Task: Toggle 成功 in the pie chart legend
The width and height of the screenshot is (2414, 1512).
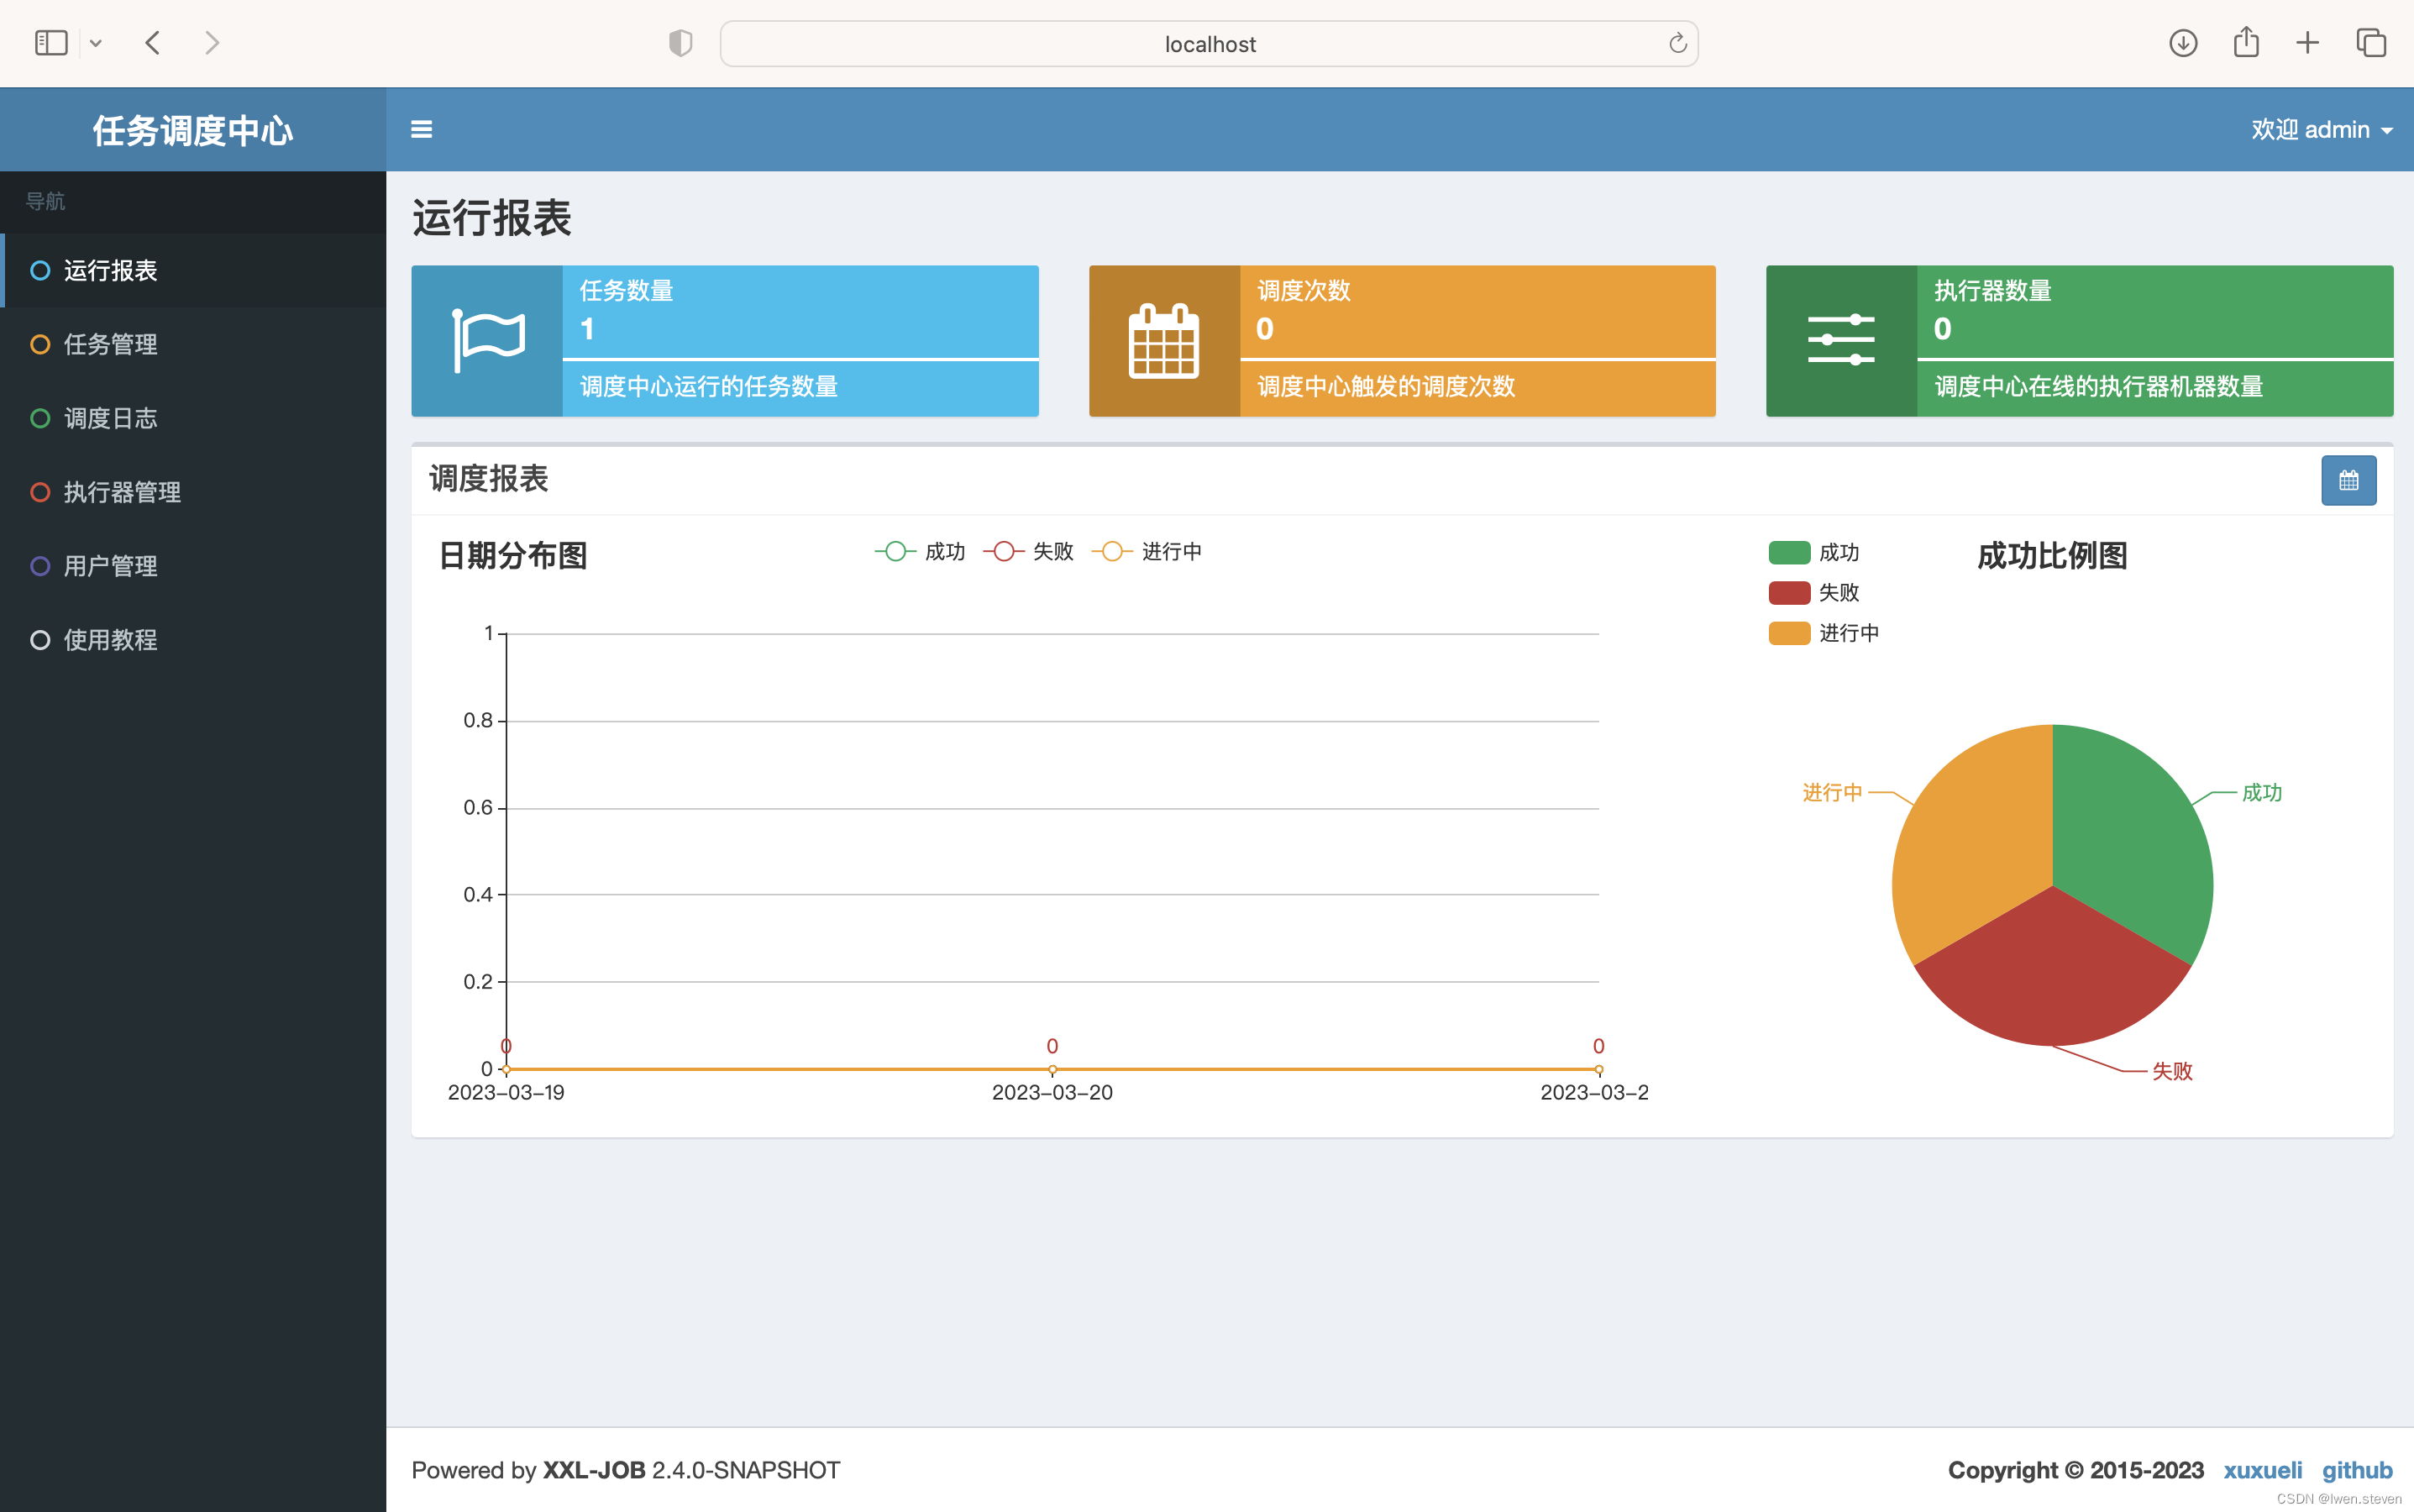Action: pos(1814,553)
